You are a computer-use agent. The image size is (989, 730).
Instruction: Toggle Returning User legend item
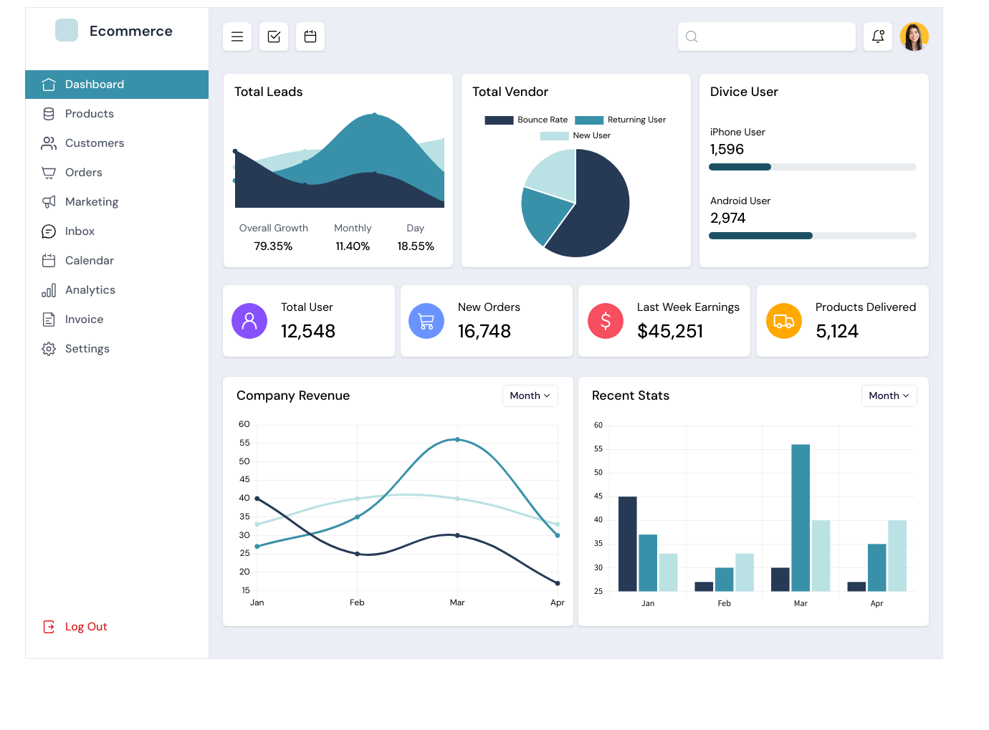621,120
